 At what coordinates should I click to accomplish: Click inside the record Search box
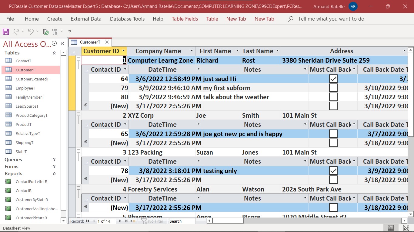click(182, 221)
